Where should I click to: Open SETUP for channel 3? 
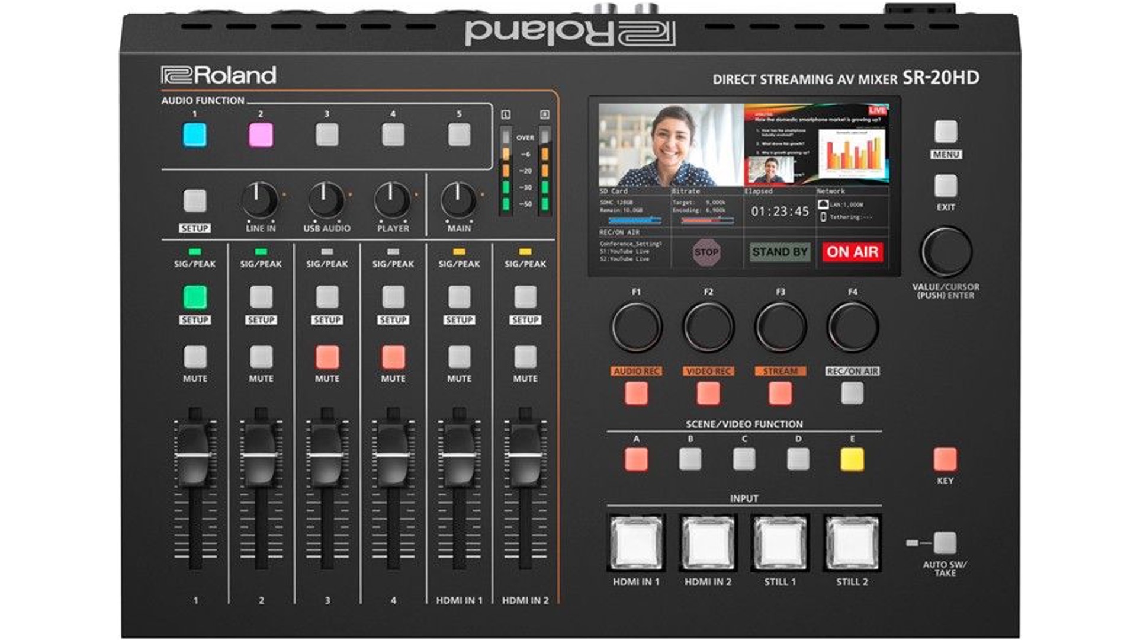tap(327, 297)
